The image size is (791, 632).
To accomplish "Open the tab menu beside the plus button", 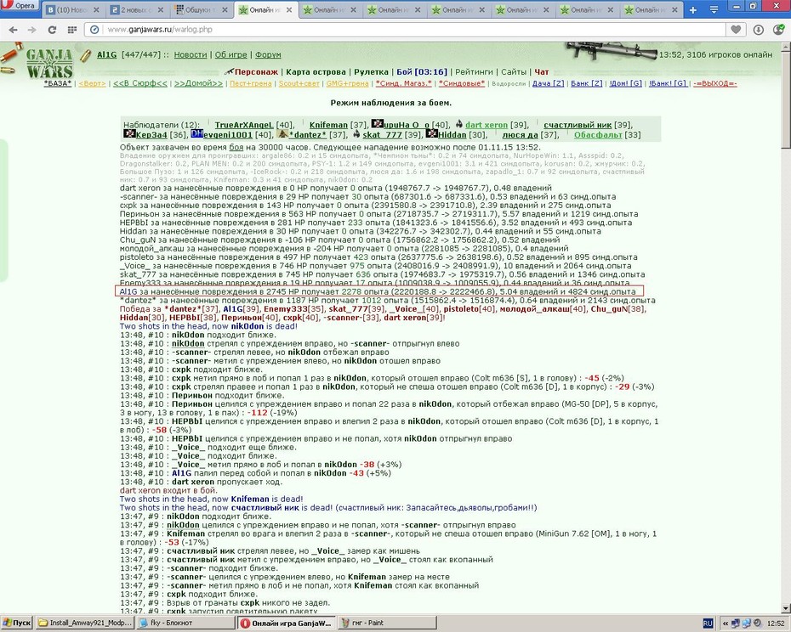I will point(714,9).
